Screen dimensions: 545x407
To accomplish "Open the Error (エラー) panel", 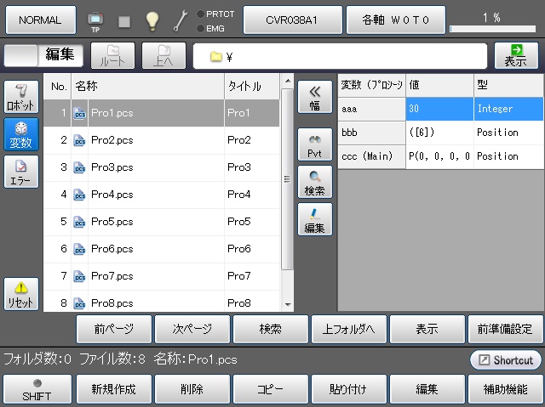I will (x=21, y=171).
